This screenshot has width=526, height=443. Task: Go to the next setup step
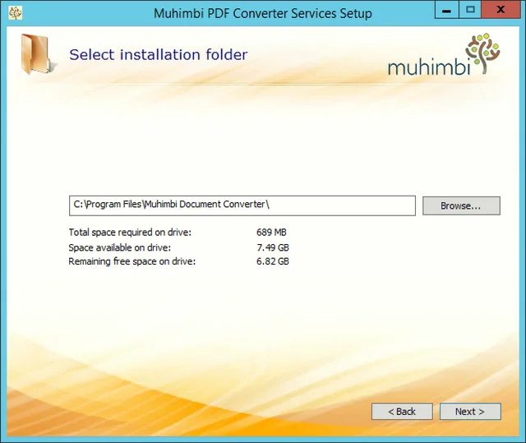coord(470,411)
